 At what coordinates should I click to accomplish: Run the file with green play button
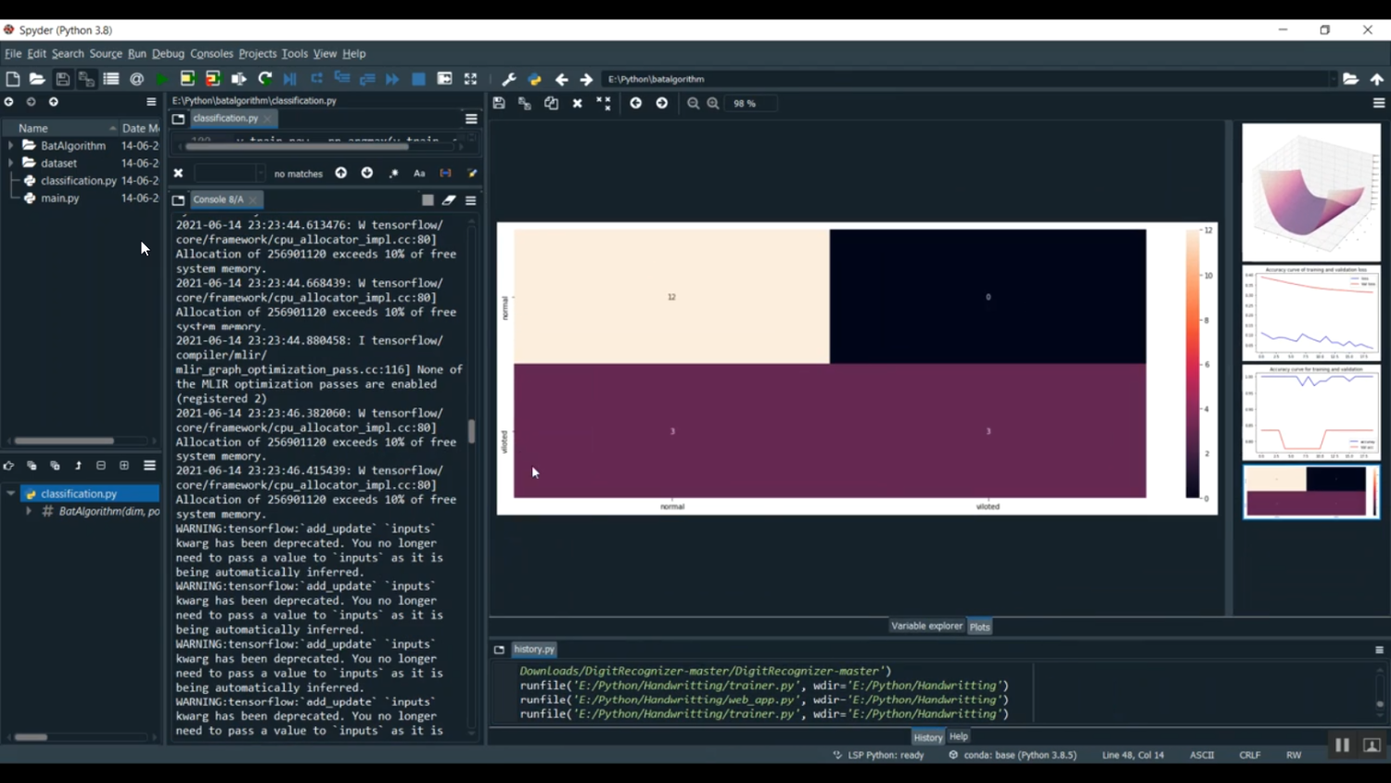(x=162, y=80)
